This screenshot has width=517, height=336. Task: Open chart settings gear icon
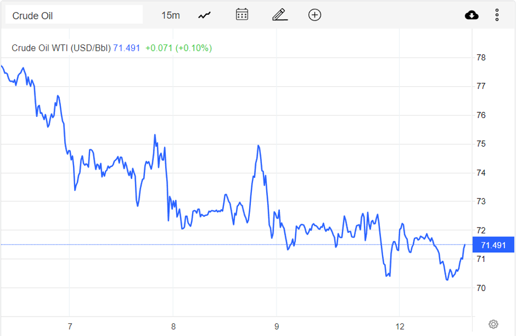493,324
